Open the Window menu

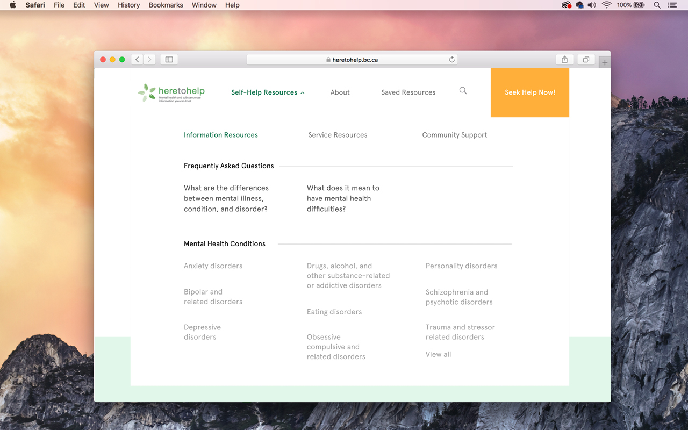[x=204, y=5]
